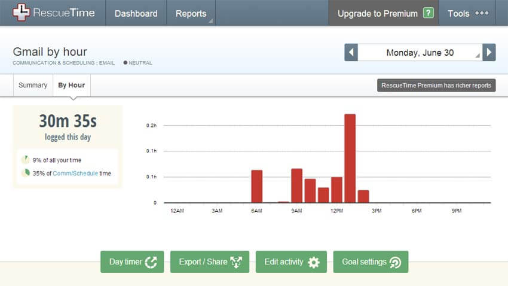
Task: Click the Export / Share button
Action: [x=210, y=261]
